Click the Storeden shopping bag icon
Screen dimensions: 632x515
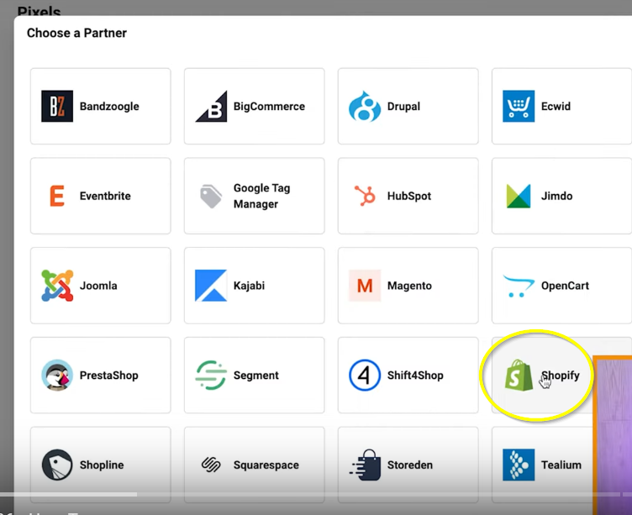tap(366, 465)
